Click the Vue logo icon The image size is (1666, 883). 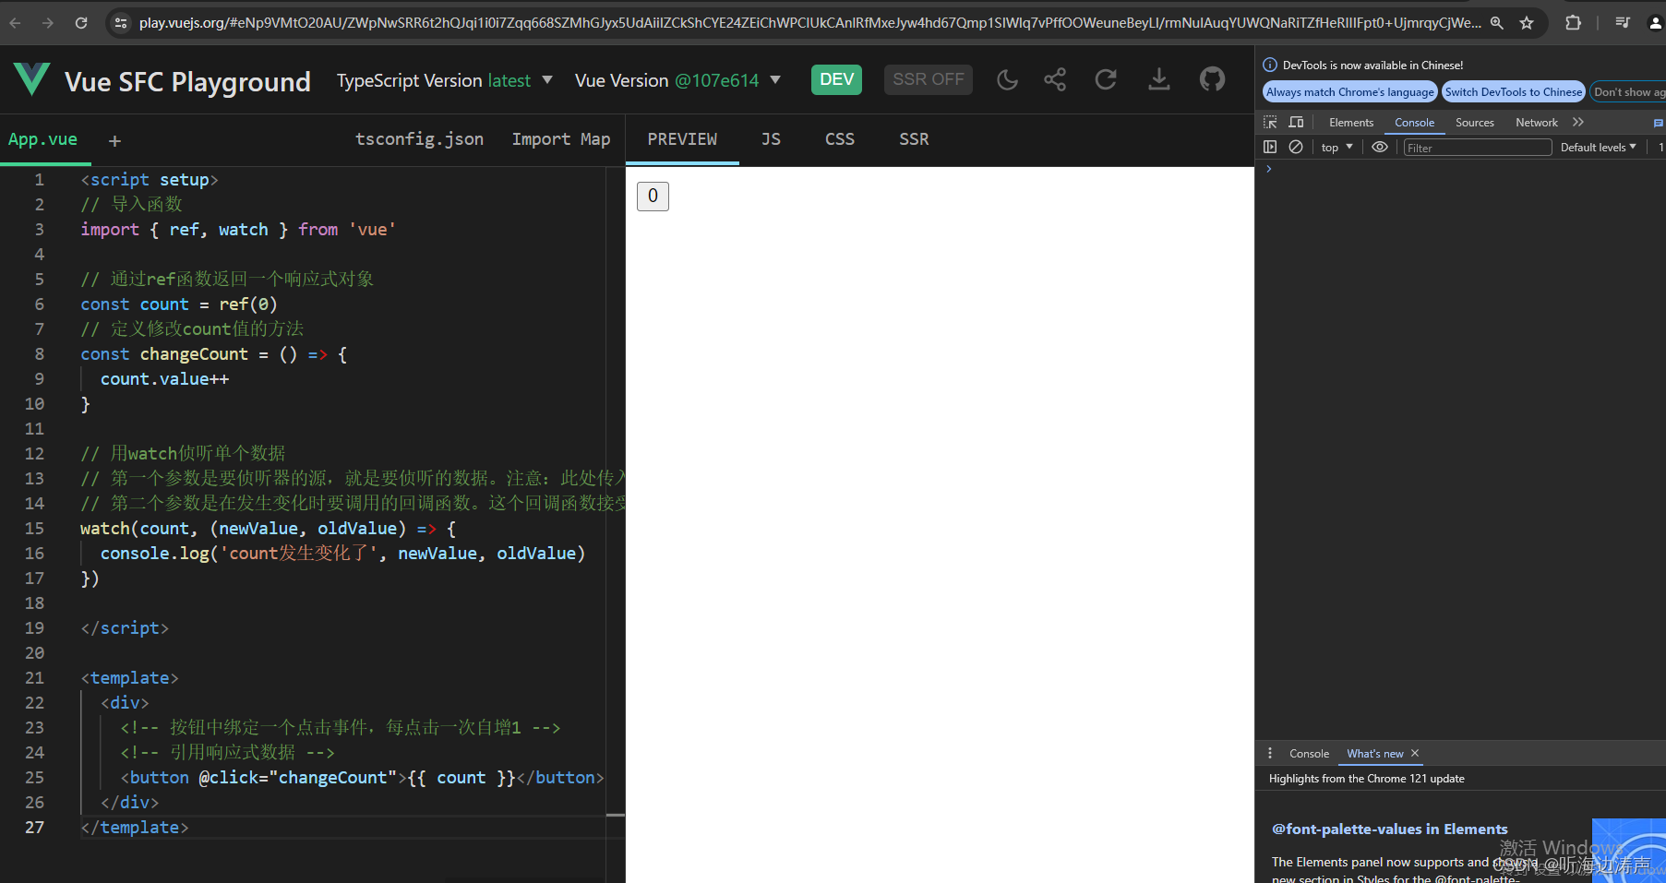(31, 79)
